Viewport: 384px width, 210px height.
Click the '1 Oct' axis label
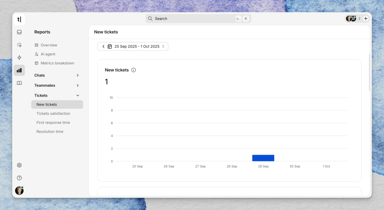[326, 166]
